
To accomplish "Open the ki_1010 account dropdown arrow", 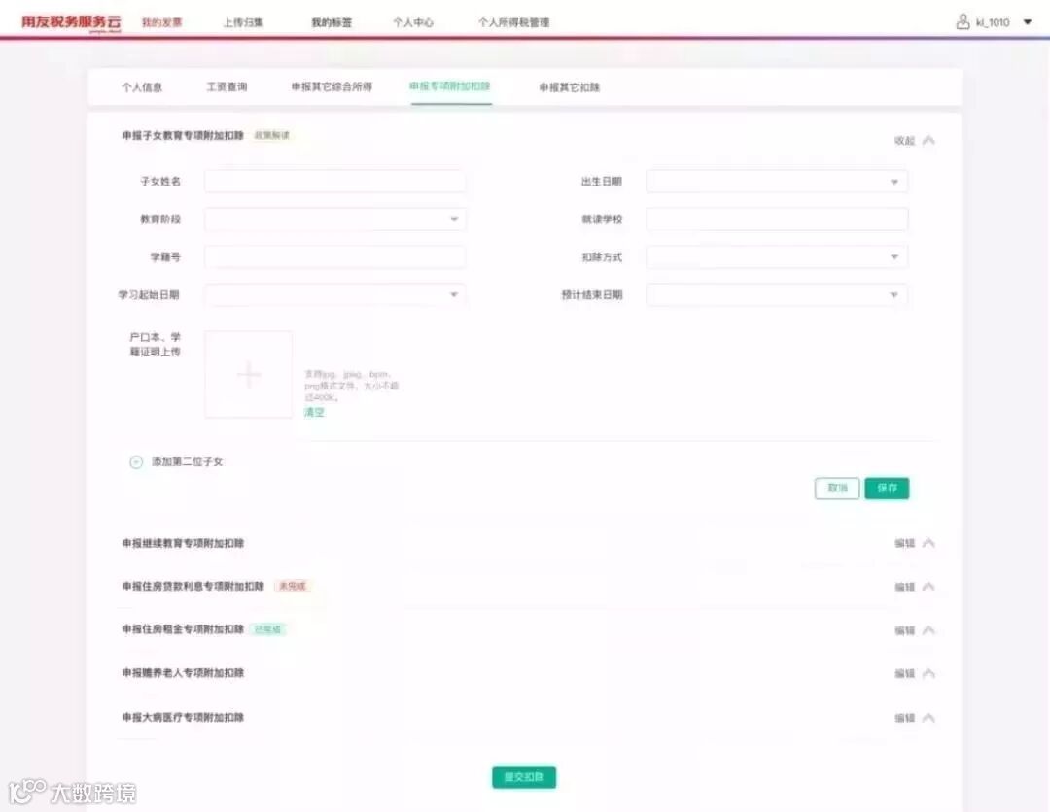I will 1028,22.
